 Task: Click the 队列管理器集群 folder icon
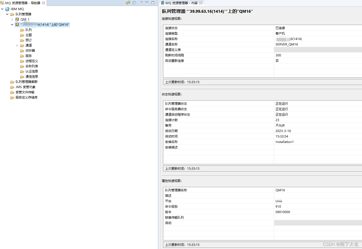coord(12,82)
